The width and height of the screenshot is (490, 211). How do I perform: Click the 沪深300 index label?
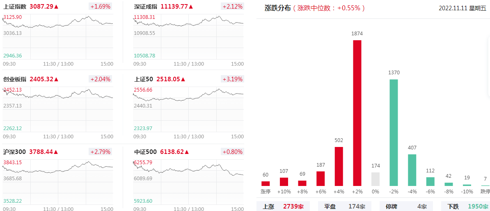pos(14,152)
